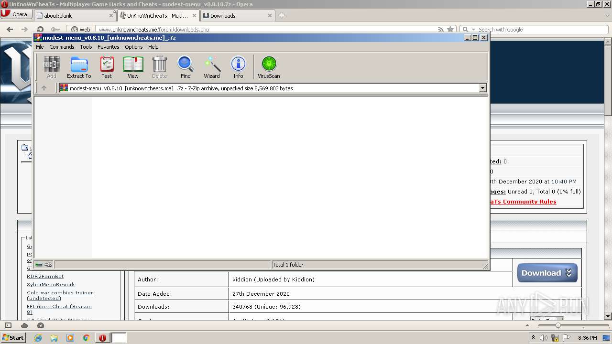
Task: Open Cold war zombies trainer link
Action: pos(60,295)
